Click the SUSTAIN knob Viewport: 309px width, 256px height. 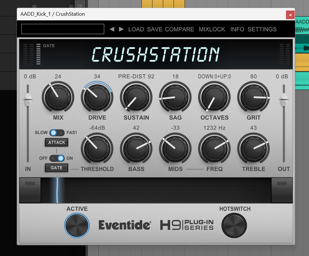pyautogui.click(x=136, y=97)
